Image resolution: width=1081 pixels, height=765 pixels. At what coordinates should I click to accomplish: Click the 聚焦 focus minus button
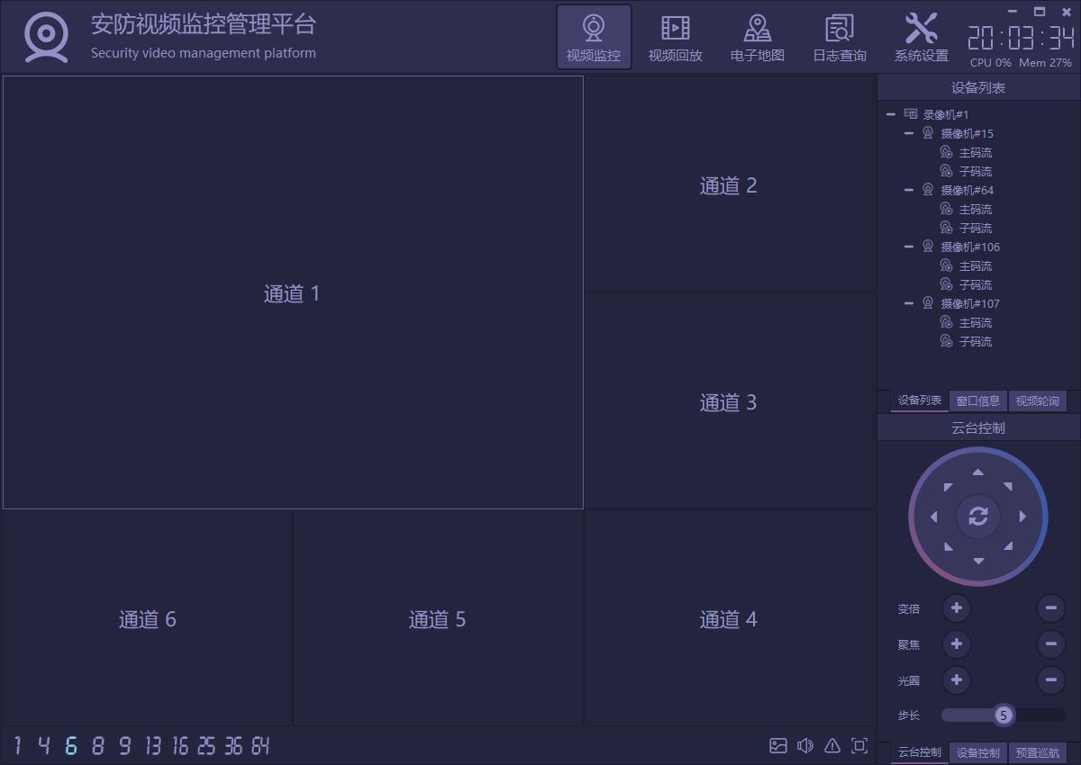point(1050,644)
